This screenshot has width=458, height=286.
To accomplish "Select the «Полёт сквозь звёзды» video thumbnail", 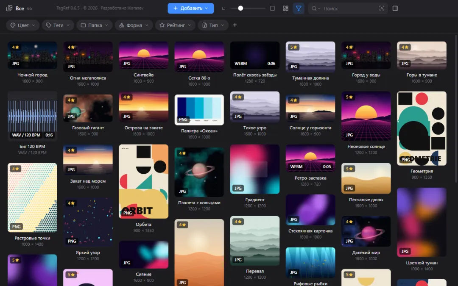I will [255, 55].
